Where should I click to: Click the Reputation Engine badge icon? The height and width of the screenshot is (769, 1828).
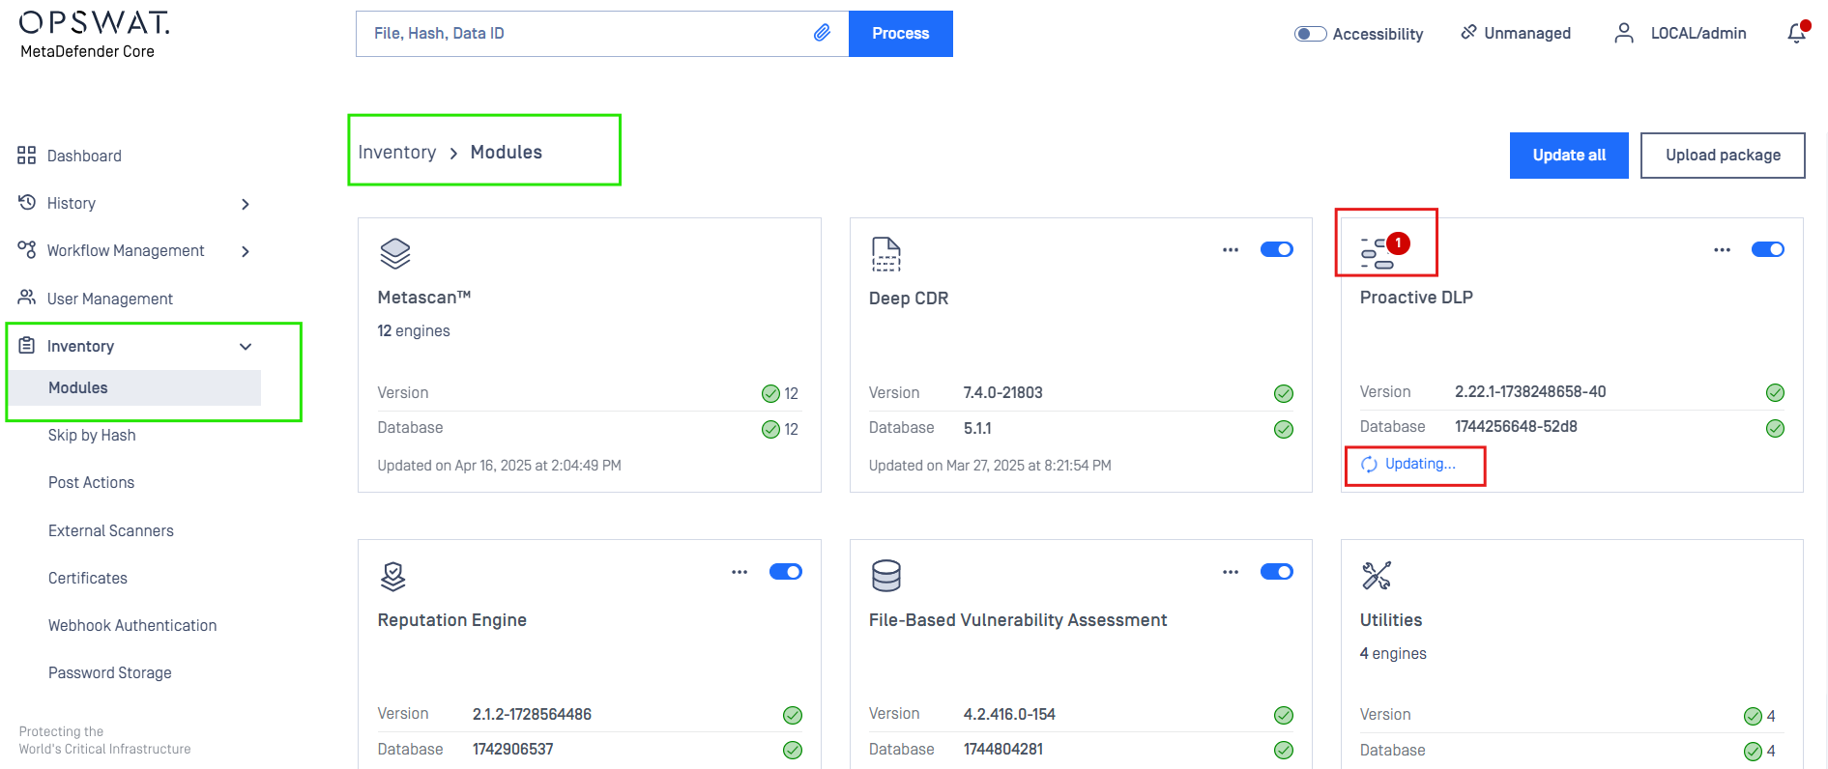pos(392,576)
